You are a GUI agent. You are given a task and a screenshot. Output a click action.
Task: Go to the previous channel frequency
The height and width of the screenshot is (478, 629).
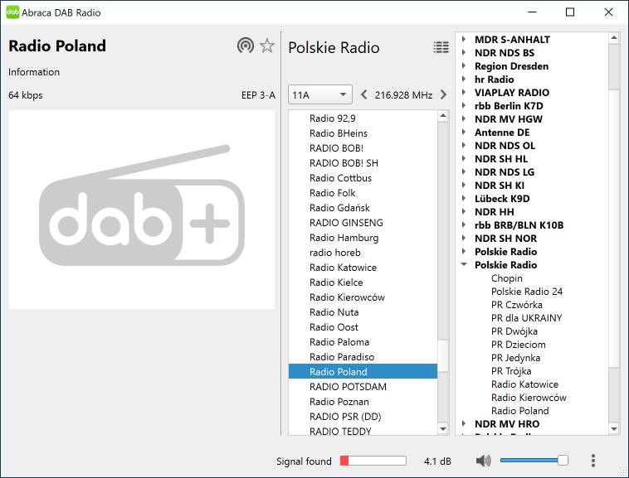364,95
